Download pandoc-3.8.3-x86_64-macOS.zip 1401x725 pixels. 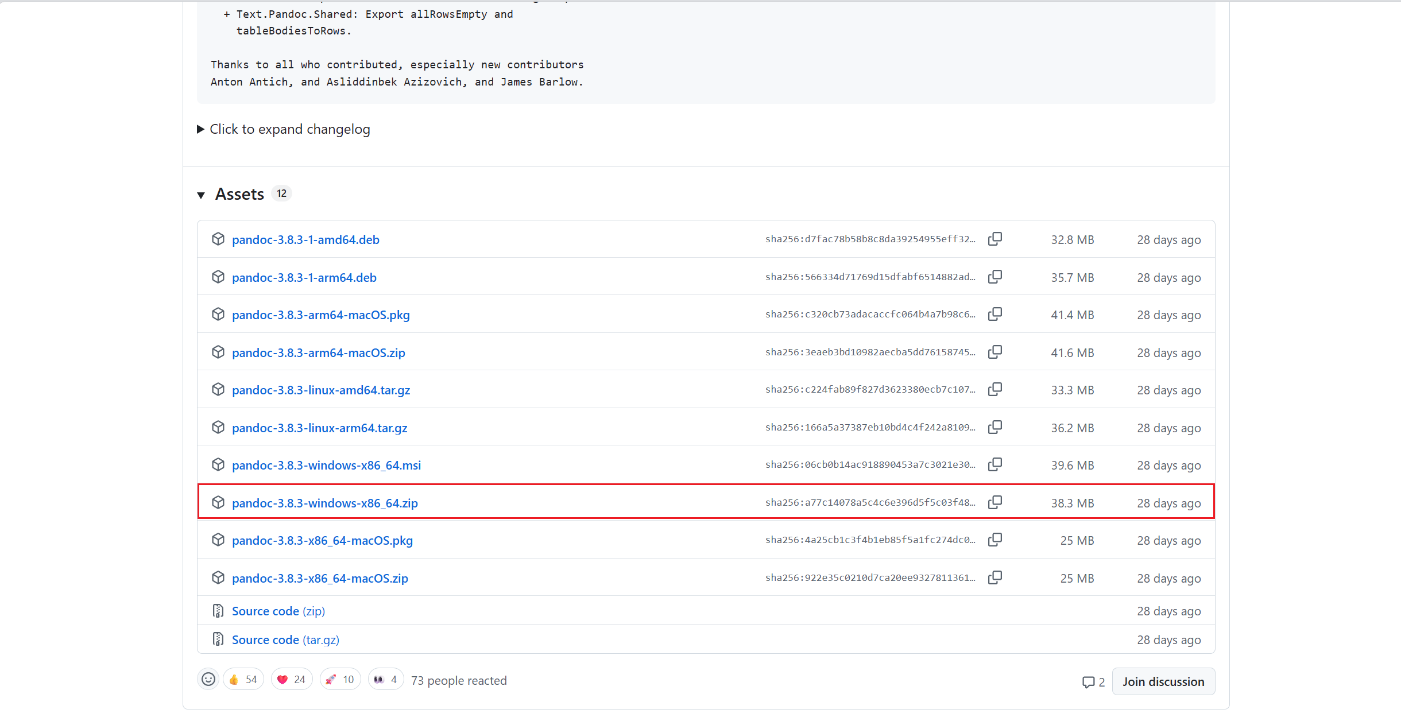(320, 579)
